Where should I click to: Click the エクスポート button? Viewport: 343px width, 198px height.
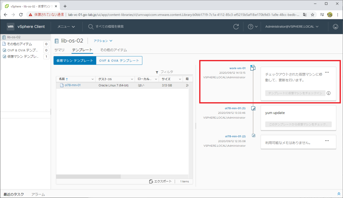coord(160,181)
